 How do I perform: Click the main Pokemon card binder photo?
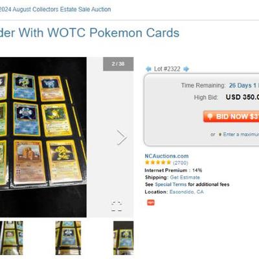click(x=43, y=137)
